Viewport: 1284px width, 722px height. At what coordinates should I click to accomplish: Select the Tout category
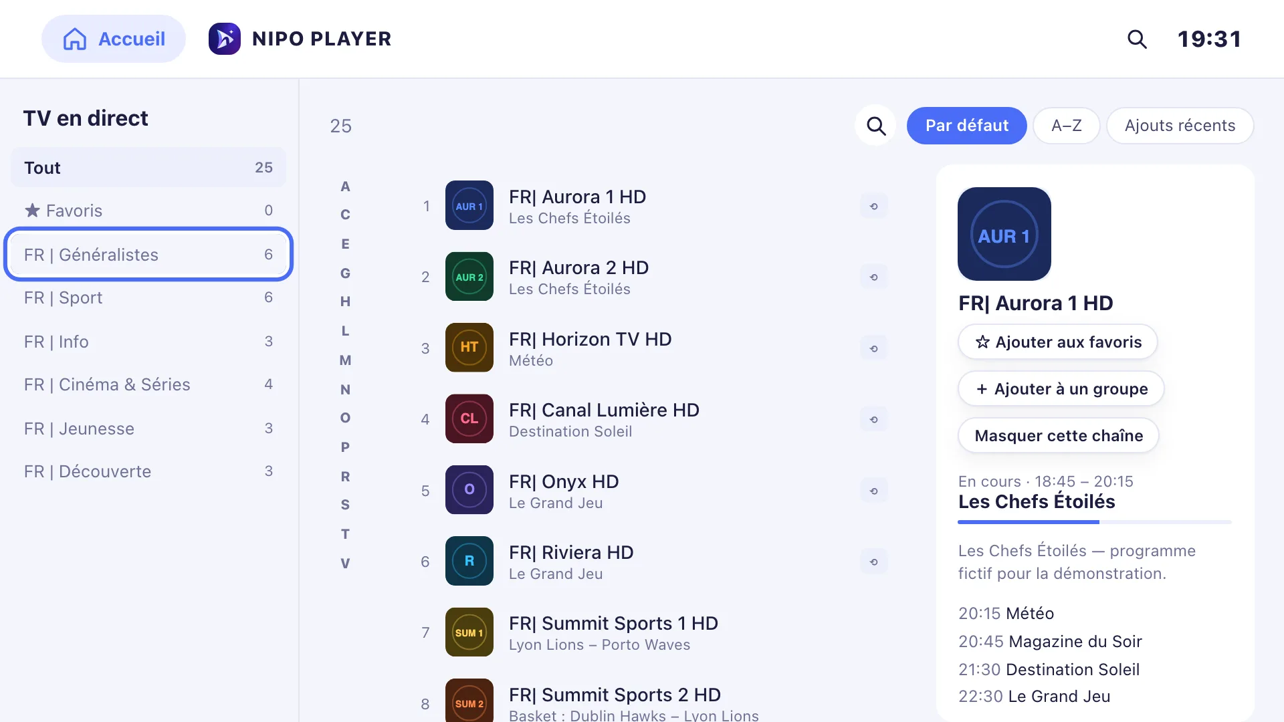[148, 168]
